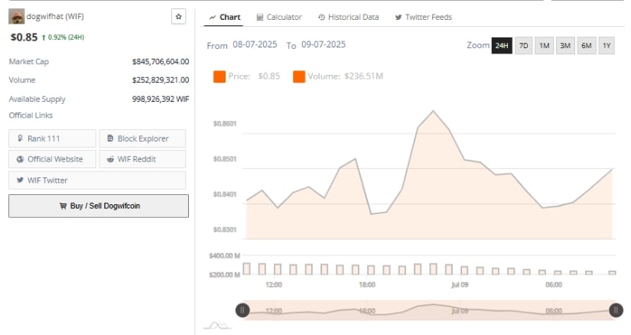Click the shopping cart icon
The image size is (631, 335).
pos(63,207)
